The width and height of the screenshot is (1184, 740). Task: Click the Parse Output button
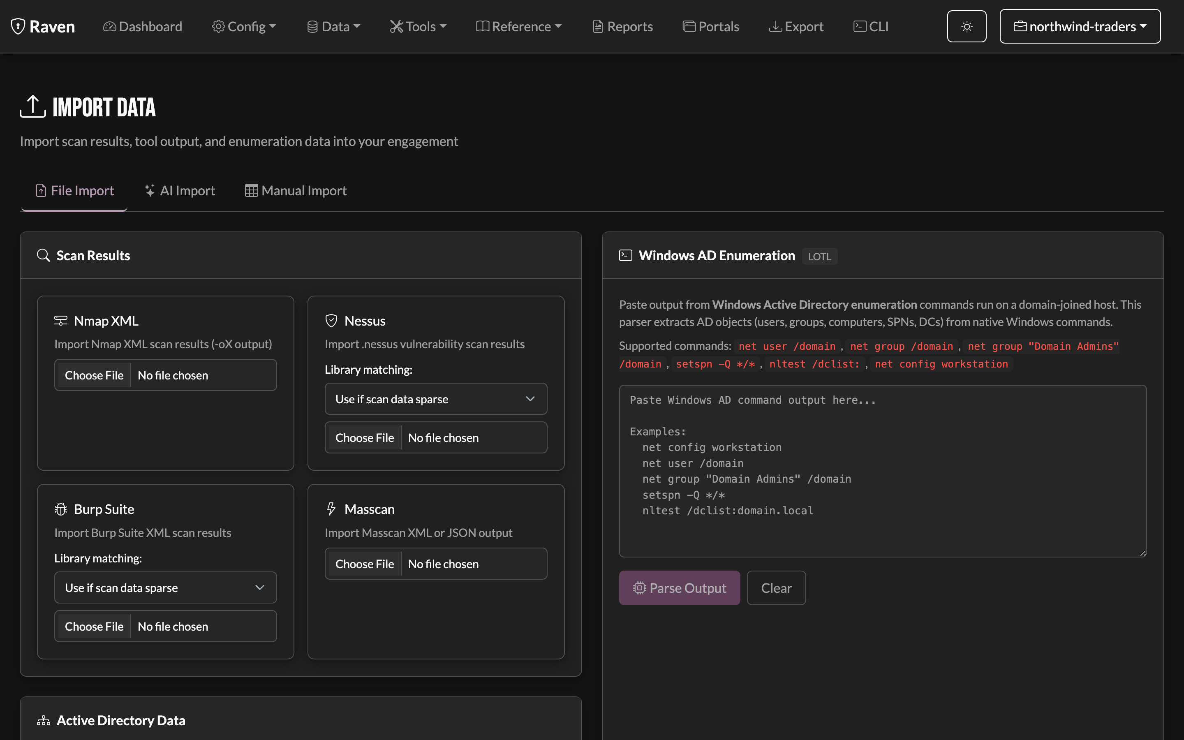click(x=679, y=588)
